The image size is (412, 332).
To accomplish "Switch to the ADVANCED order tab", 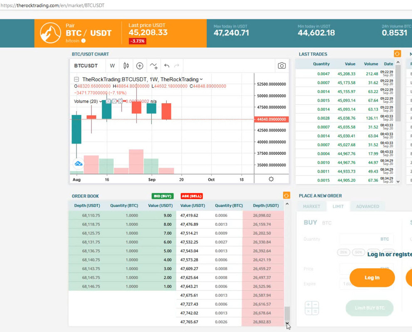I will [x=368, y=206].
